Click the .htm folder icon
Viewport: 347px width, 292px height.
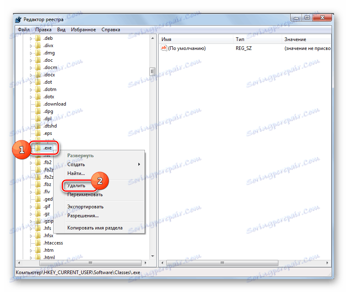tap(38, 250)
